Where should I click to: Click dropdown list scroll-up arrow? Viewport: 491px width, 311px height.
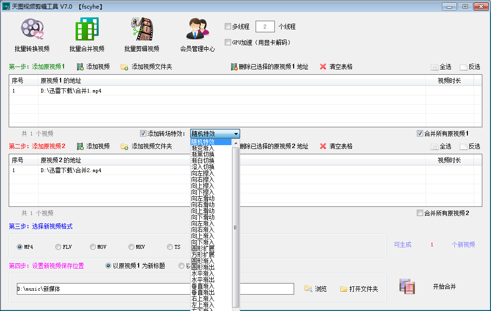tap(236, 143)
